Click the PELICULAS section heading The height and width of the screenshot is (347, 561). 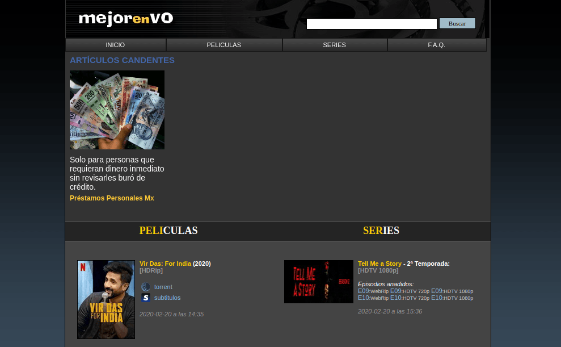(x=168, y=230)
